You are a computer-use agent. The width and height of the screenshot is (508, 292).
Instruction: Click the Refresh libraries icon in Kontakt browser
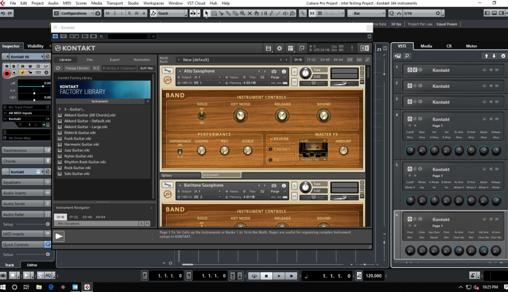click(x=58, y=68)
